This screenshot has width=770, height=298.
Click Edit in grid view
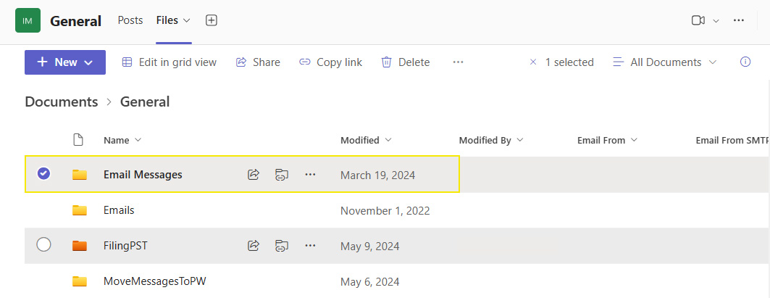tap(170, 62)
